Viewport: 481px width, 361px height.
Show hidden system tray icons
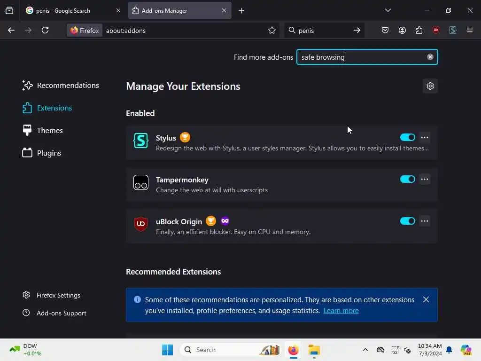[x=365, y=350]
